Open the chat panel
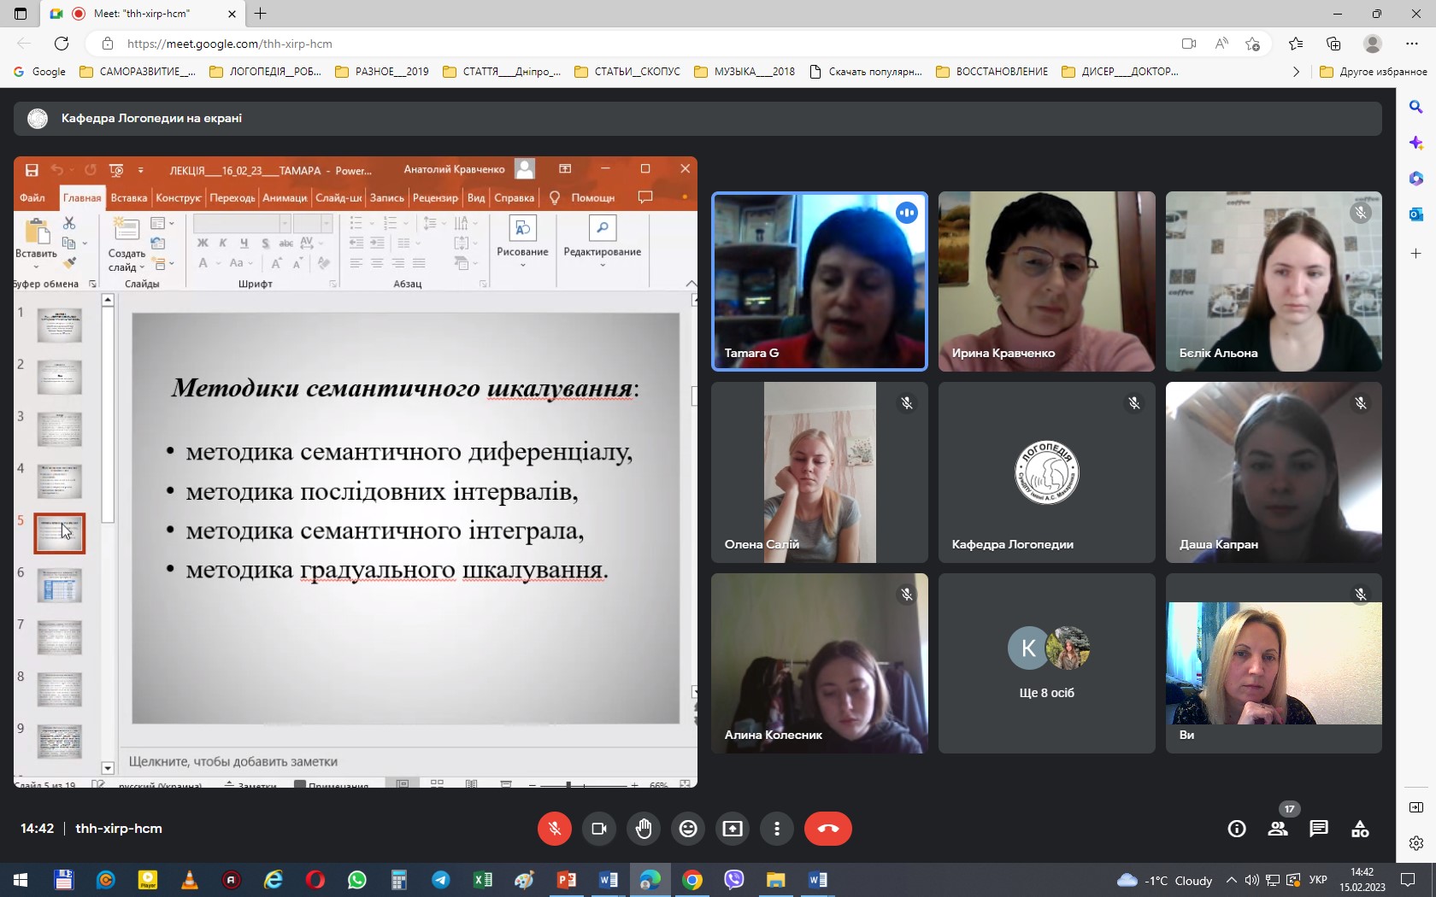 1319,829
